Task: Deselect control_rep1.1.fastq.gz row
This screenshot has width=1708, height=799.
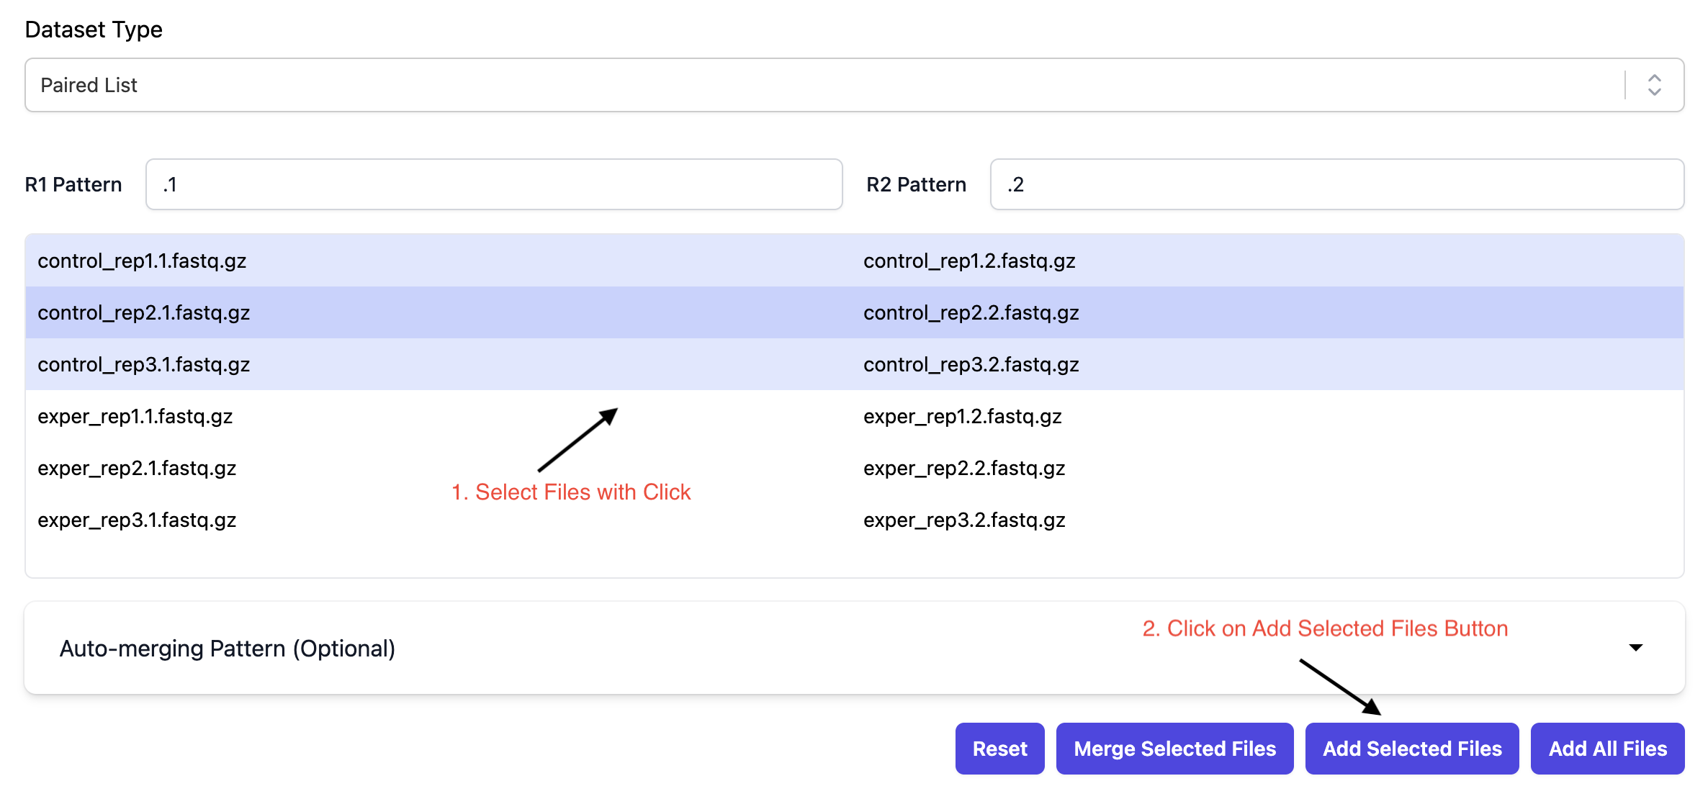Action: (143, 261)
